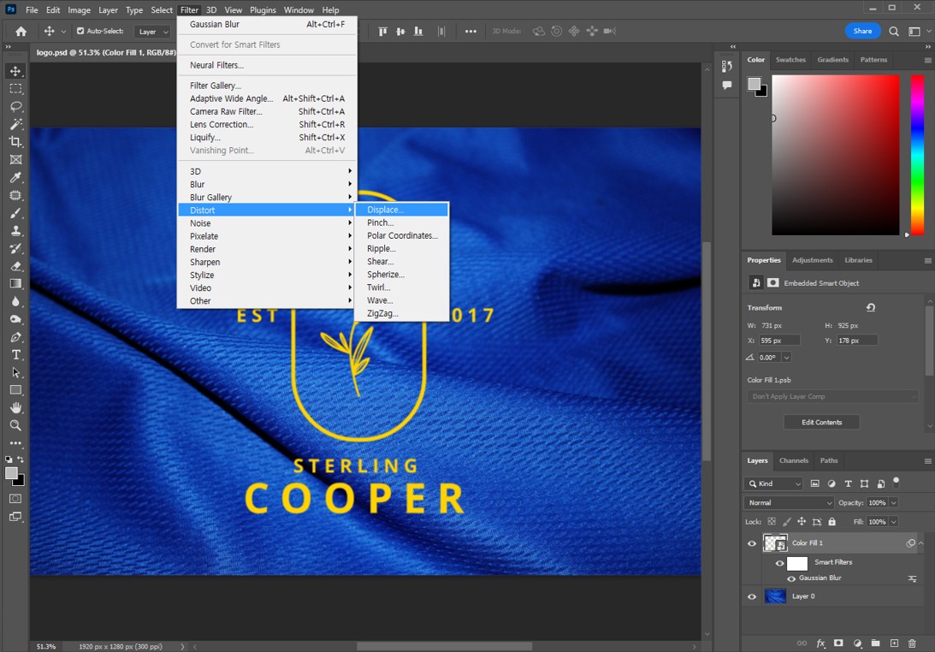Screen dimensions: 935x652
Task: Open Filter Gallery menu item
Action: pyautogui.click(x=267, y=86)
